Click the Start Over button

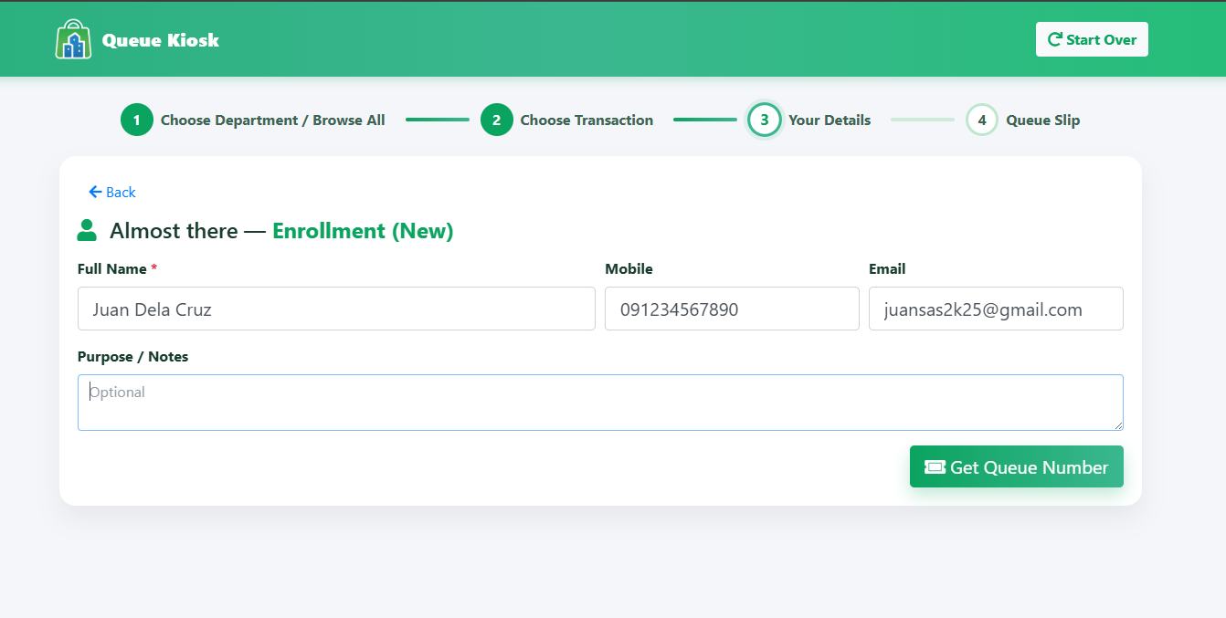click(1092, 39)
